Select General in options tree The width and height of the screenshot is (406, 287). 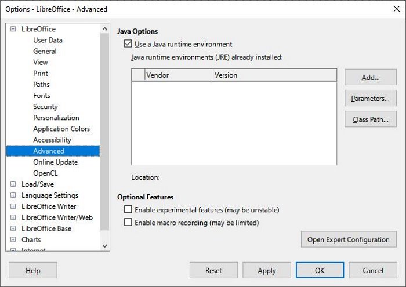click(x=45, y=51)
